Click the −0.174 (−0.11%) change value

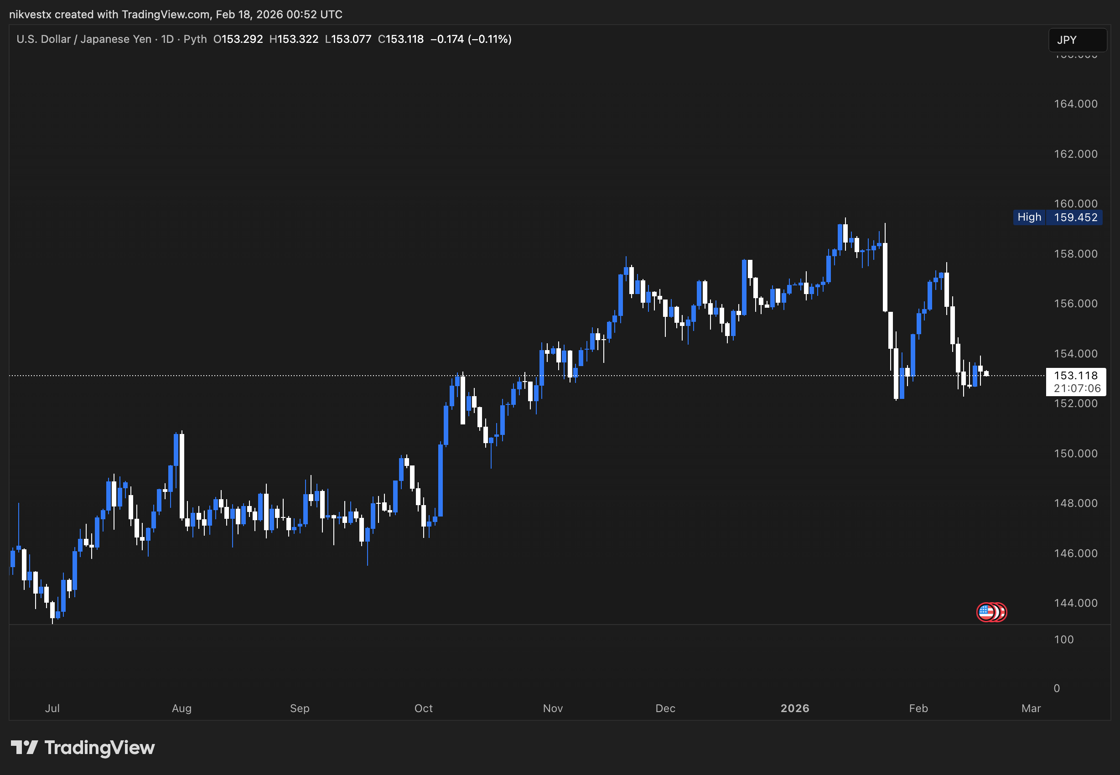[471, 39]
